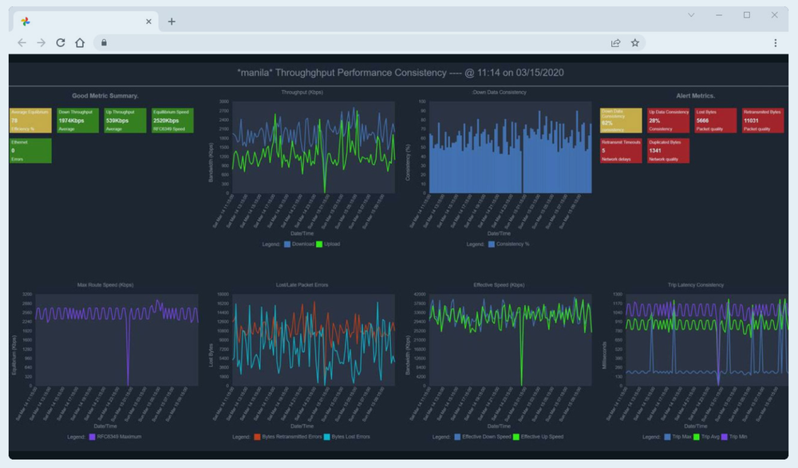Click the Throughput (Kbps) chart title
The width and height of the screenshot is (798, 468).
pyautogui.click(x=302, y=92)
